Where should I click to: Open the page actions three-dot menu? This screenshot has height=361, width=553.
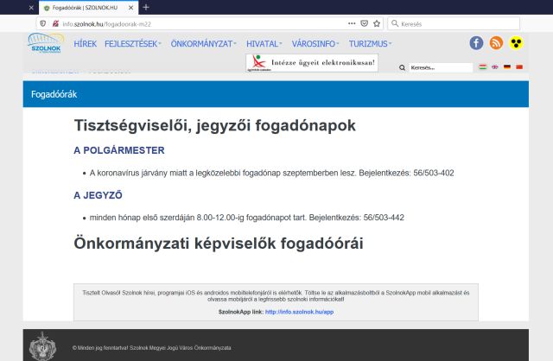tap(351, 23)
